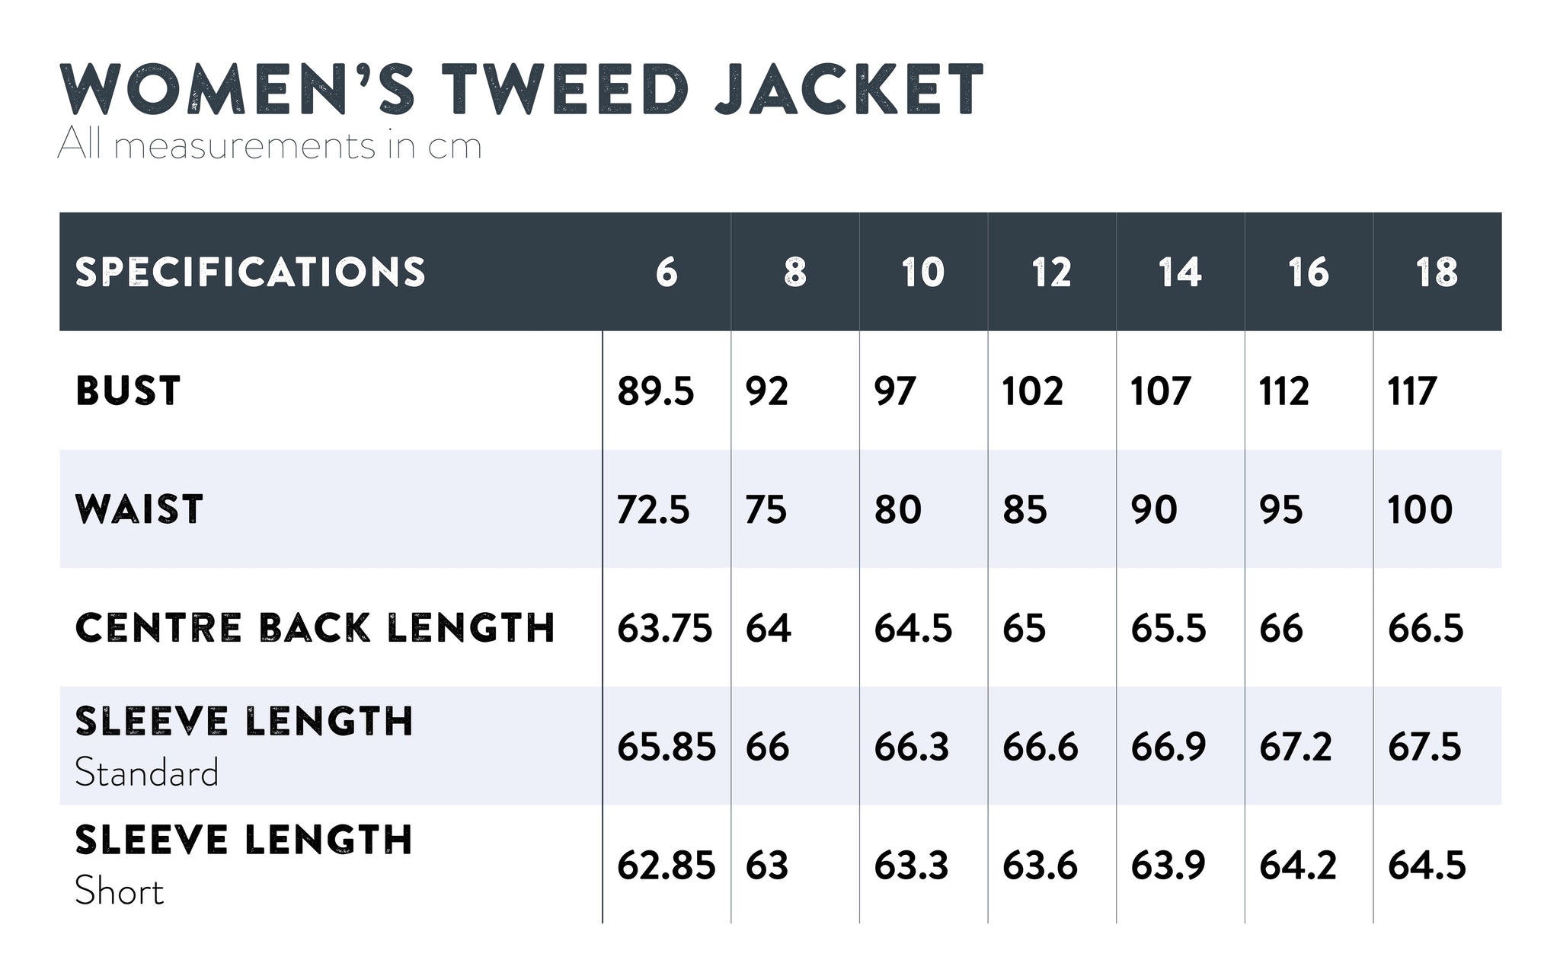Select the waist value 95 for size 16
Image resolution: width=1560 pixels, height=979 pixels.
1281,510
